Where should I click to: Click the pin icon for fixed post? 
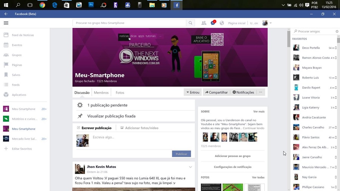click(x=80, y=116)
